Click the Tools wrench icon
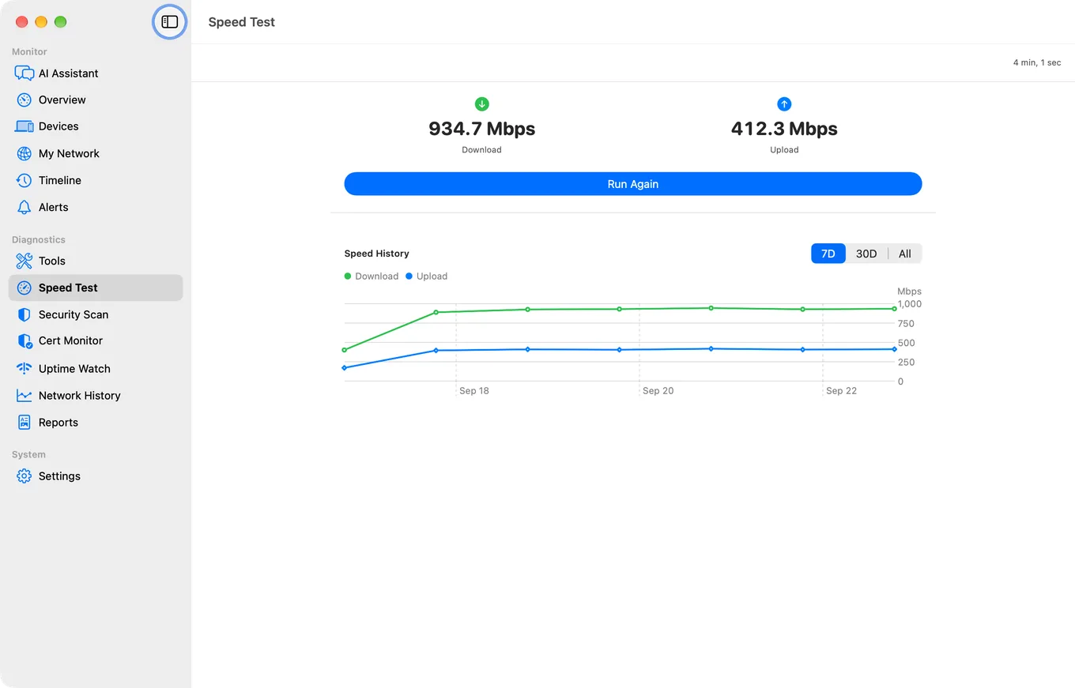Image resolution: width=1075 pixels, height=688 pixels. coord(24,261)
